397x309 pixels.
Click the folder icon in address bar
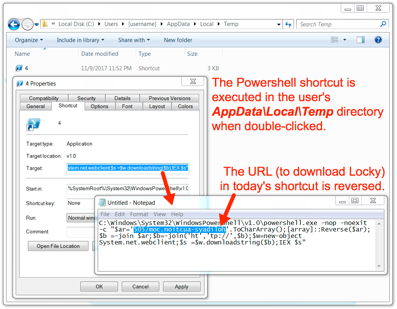45,24
